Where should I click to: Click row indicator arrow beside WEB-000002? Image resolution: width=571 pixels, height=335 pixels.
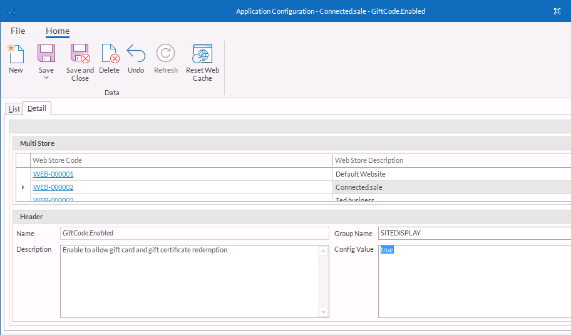[x=23, y=187]
